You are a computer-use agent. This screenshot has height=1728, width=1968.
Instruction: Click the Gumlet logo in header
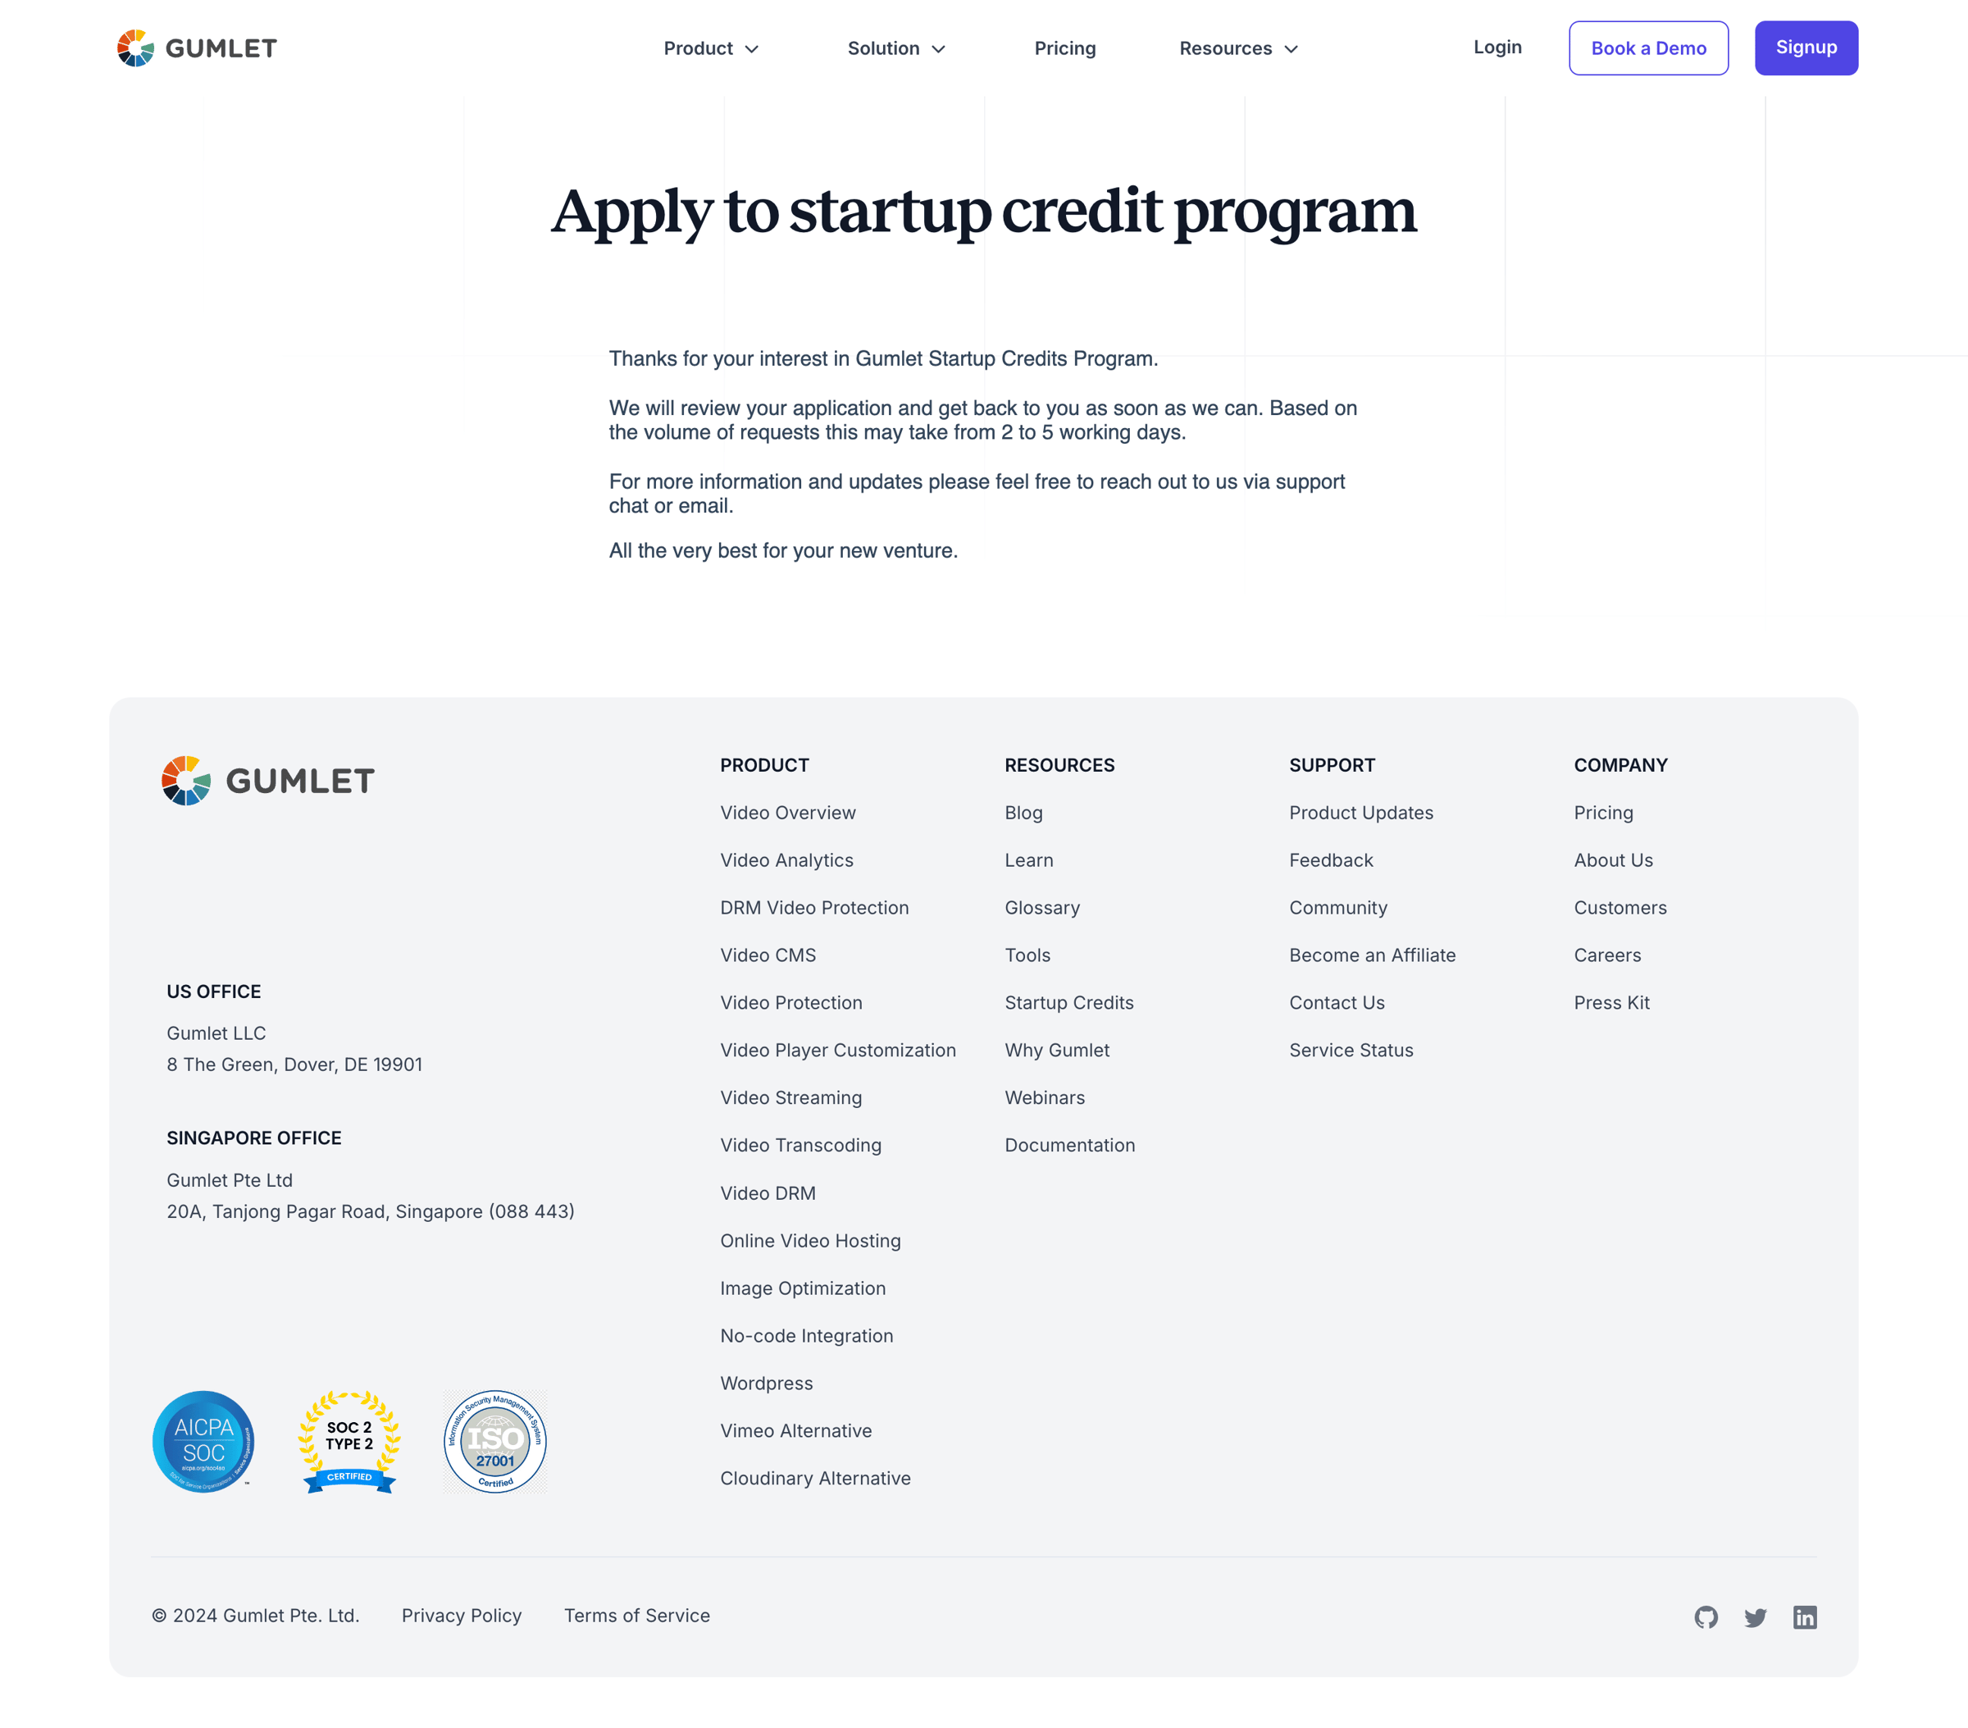click(x=197, y=48)
